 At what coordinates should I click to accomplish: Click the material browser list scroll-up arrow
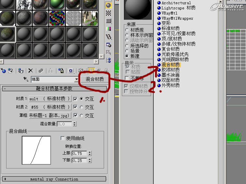coord(220,2)
